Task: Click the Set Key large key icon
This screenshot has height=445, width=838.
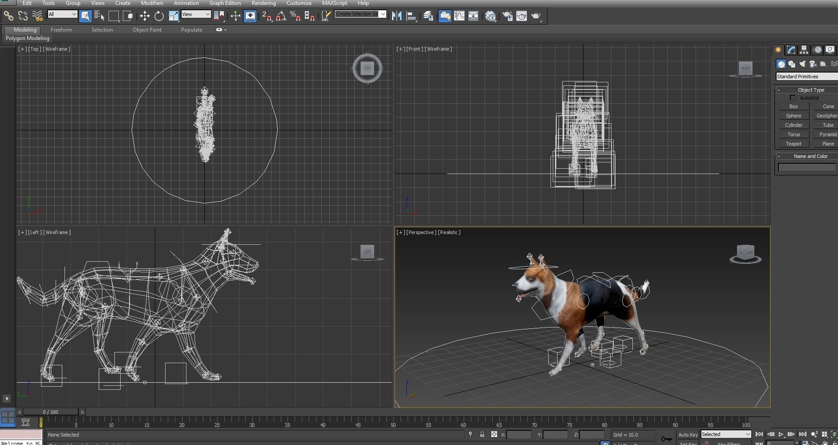Action: (x=666, y=439)
